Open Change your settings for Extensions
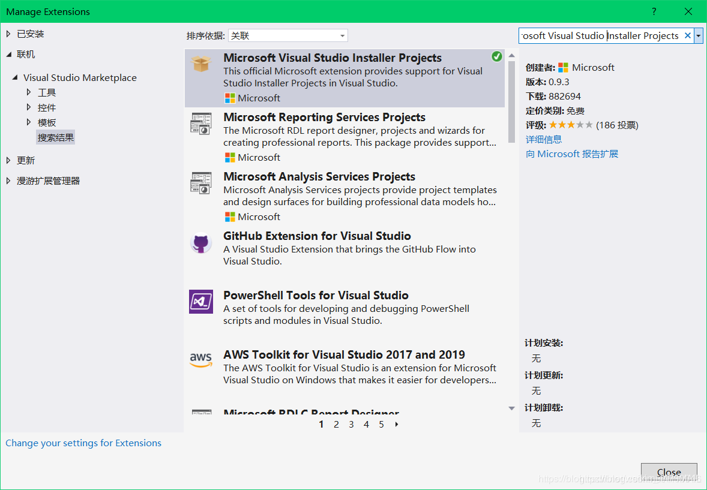The width and height of the screenshot is (707, 490). click(x=83, y=443)
